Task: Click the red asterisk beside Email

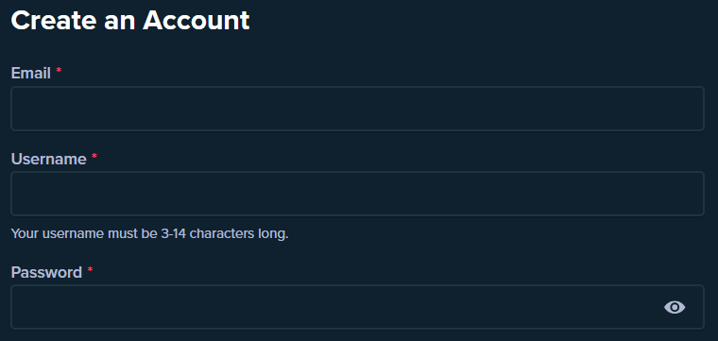Action: [59, 71]
